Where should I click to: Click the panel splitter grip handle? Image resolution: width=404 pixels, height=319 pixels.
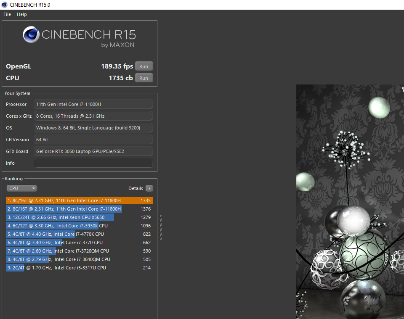coord(161,228)
